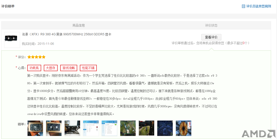Click the first rating star

(x=29, y=57)
